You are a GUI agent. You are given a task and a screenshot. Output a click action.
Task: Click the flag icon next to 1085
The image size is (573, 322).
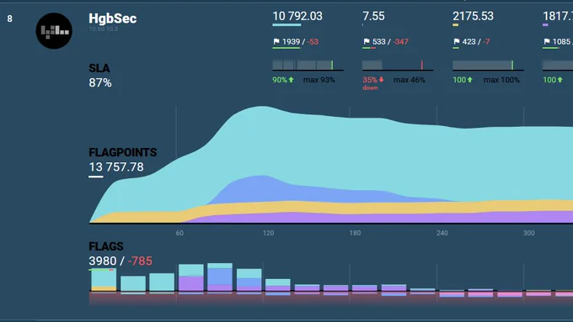547,41
